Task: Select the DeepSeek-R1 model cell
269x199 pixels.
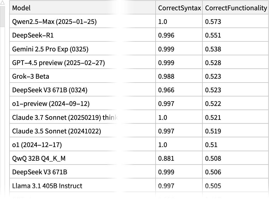Action: (33, 35)
